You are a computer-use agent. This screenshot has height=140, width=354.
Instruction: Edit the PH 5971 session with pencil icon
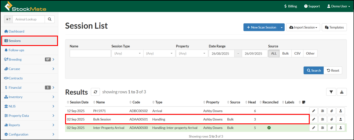coord(314,111)
